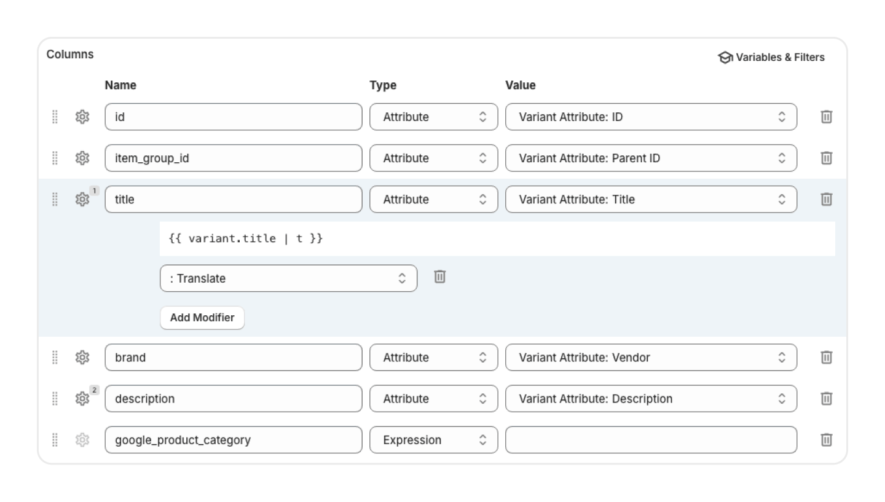Open settings gear for the id column
Viewport: 885px width, 502px height.
coord(82,117)
